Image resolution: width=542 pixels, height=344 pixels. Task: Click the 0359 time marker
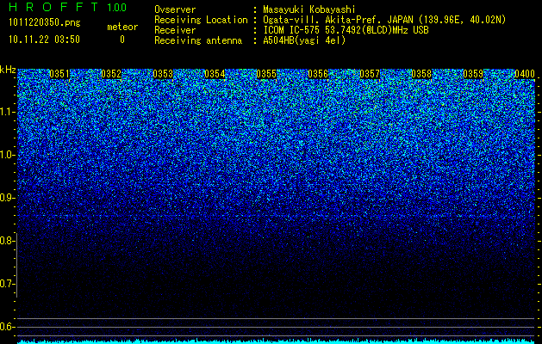click(x=473, y=74)
